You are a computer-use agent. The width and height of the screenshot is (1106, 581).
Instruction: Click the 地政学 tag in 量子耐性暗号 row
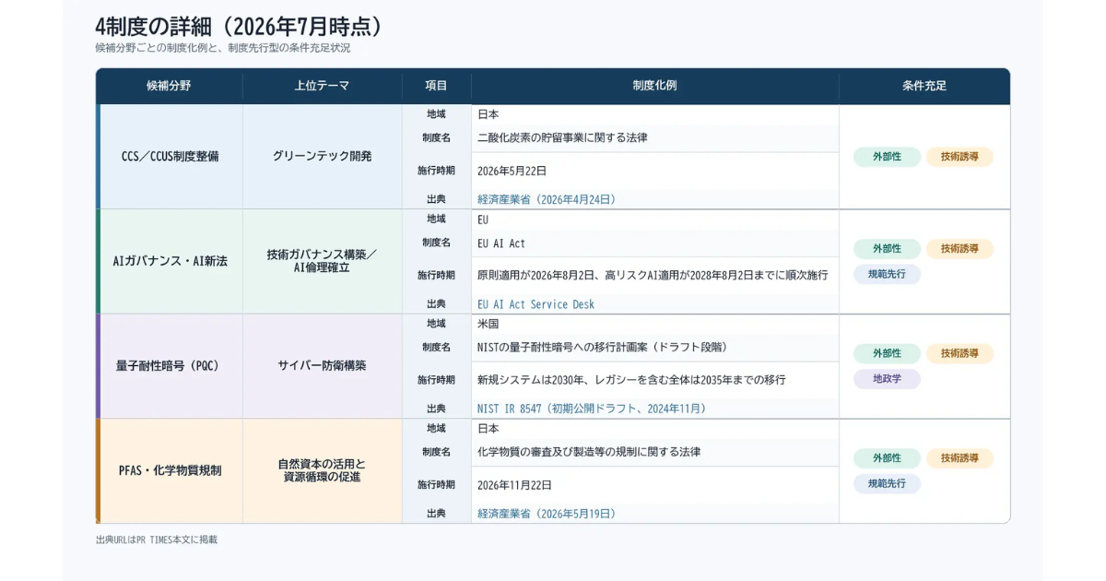[887, 379]
